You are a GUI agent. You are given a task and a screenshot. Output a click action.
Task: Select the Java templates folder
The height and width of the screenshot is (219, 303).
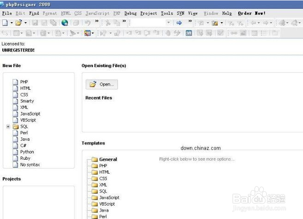[104, 211]
